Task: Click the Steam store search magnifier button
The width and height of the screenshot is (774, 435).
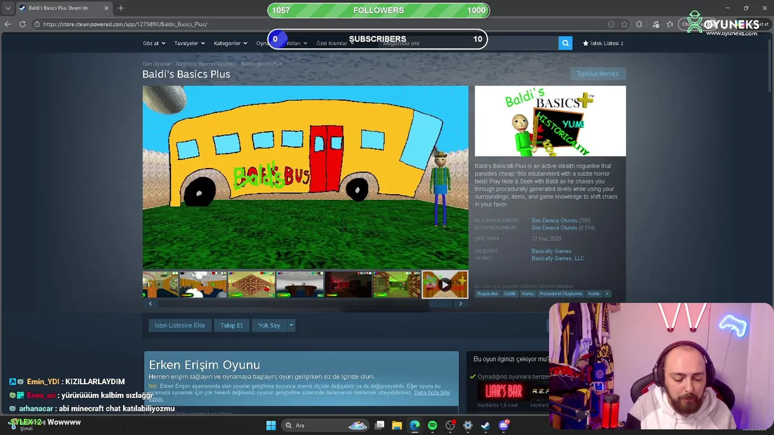Action: tap(565, 43)
